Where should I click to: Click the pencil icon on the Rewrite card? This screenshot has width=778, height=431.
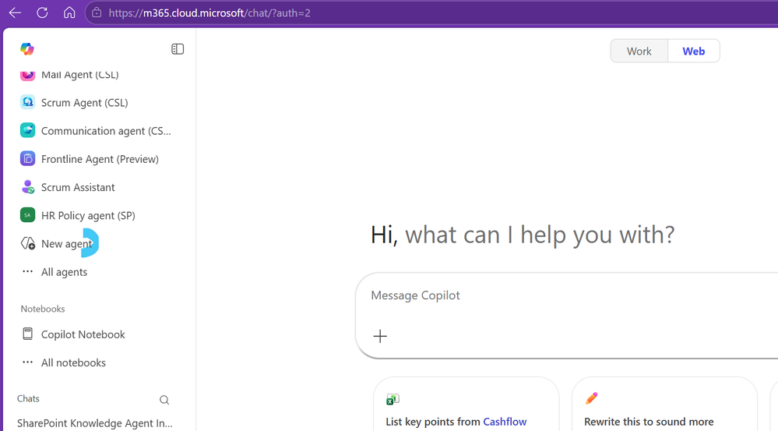[591, 398]
